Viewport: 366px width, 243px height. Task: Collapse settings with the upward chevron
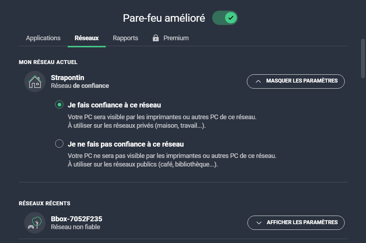pyautogui.click(x=259, y=81)
